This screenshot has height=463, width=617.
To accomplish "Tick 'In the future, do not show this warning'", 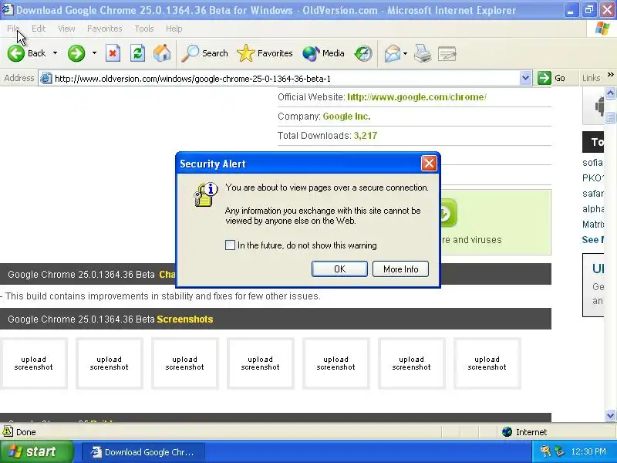I will [230, 245].
